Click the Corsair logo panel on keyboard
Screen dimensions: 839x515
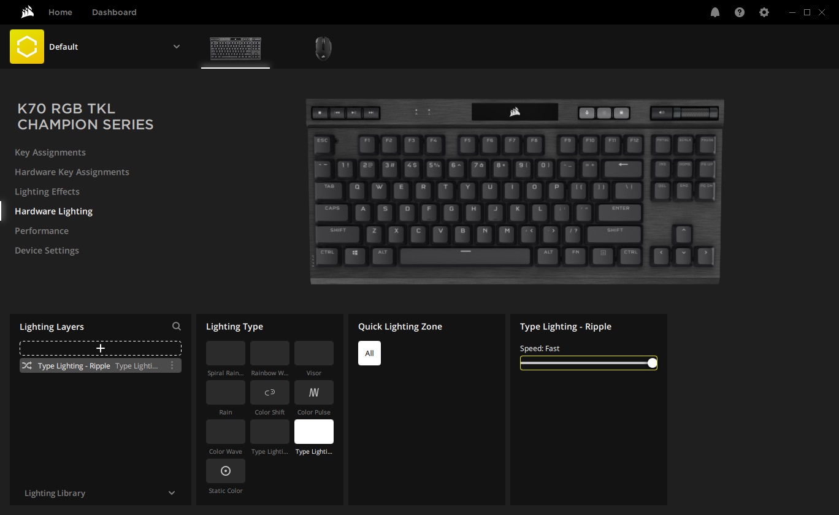coord(515,112)
